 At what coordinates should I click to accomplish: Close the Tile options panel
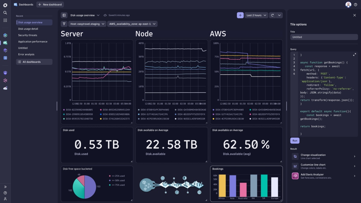(x=354, y=15)
